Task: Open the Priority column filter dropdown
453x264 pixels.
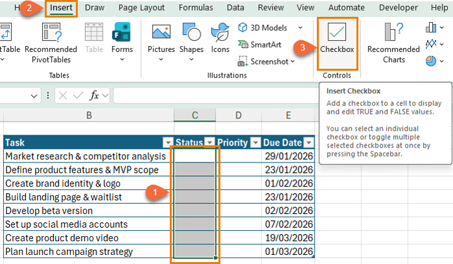Action: pos(255,143)
